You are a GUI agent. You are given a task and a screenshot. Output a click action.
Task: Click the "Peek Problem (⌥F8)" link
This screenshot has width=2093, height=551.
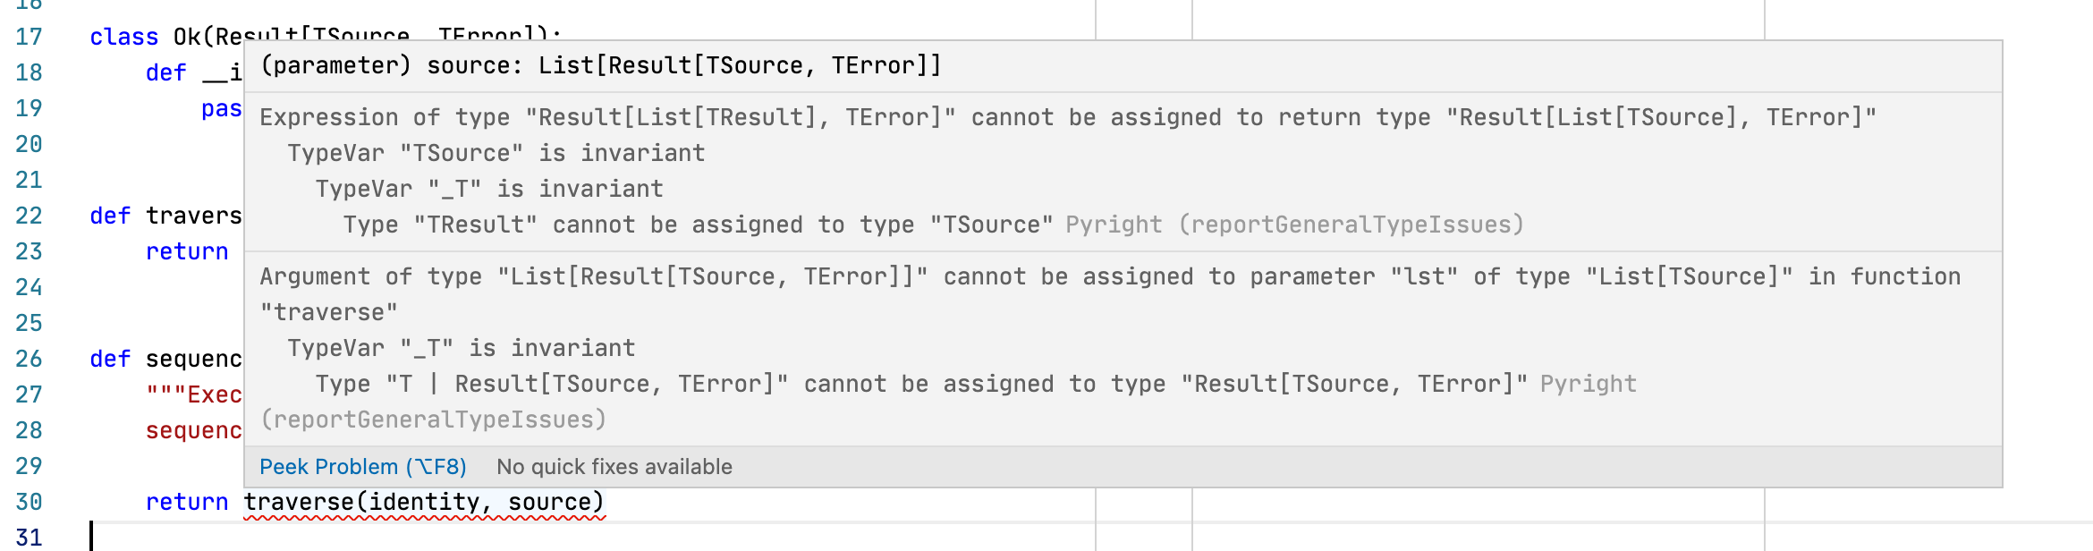(x=360, y=466)
